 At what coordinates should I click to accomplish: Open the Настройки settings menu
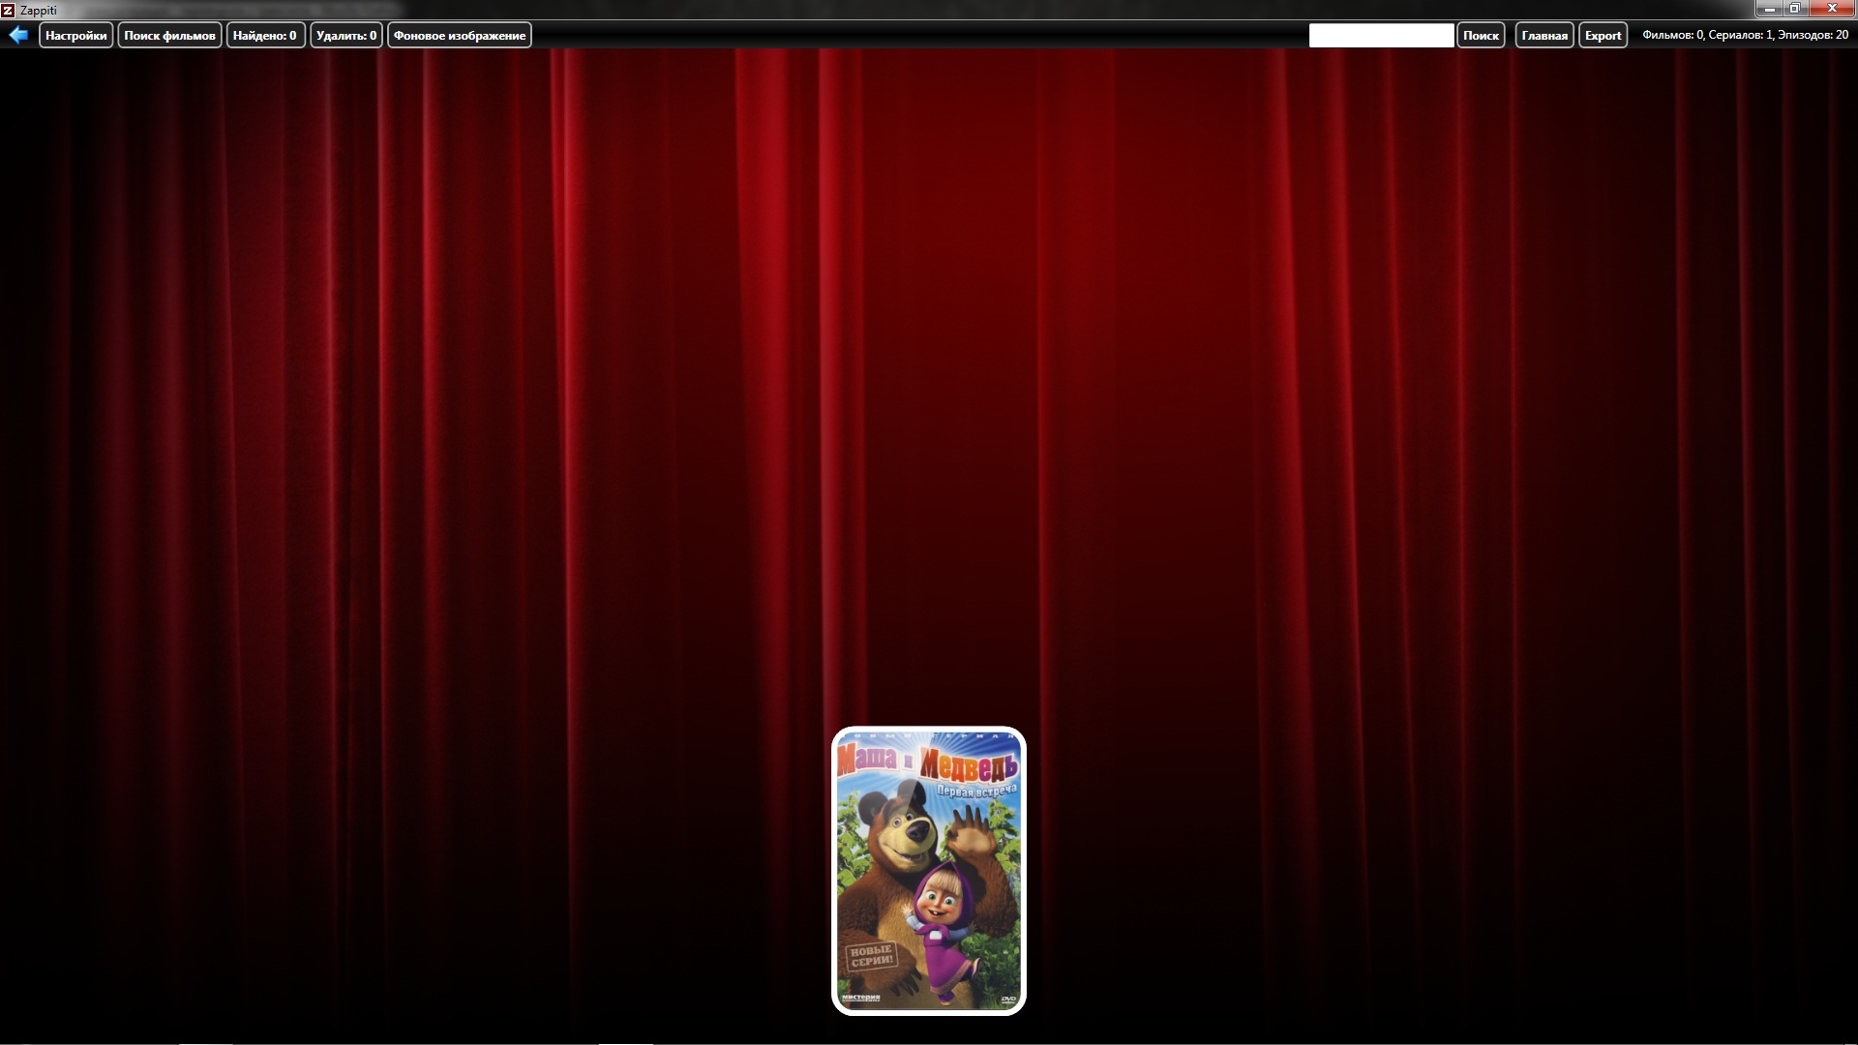pyautogui.click(x=75, y=36)
